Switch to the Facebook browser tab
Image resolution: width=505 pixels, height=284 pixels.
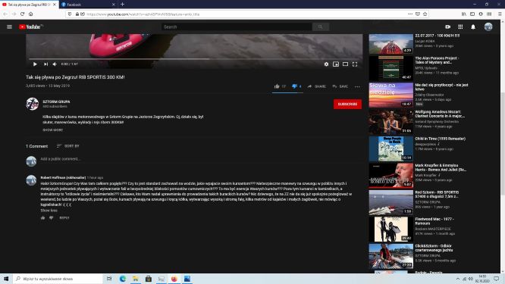tap(88, 5)
